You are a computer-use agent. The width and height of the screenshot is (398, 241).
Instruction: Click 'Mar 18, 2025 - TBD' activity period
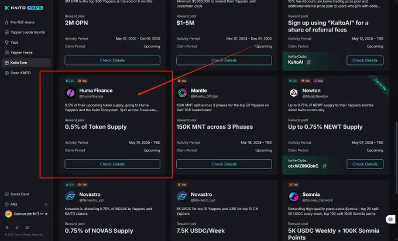[x=256, y=143]
